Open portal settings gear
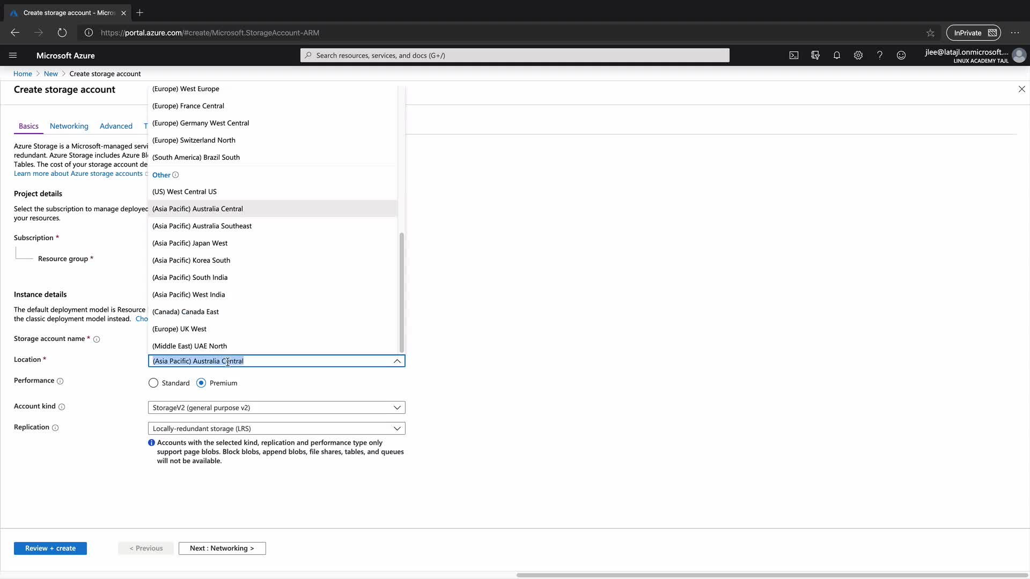The image size is (1030, 579). click(x=858, y=55)
